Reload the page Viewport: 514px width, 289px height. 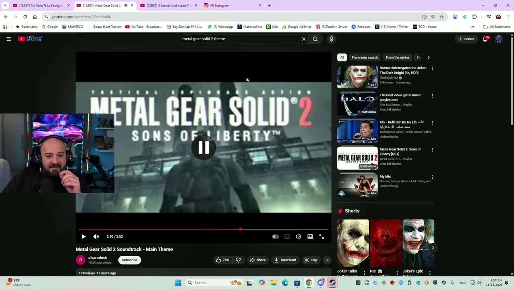25,17
